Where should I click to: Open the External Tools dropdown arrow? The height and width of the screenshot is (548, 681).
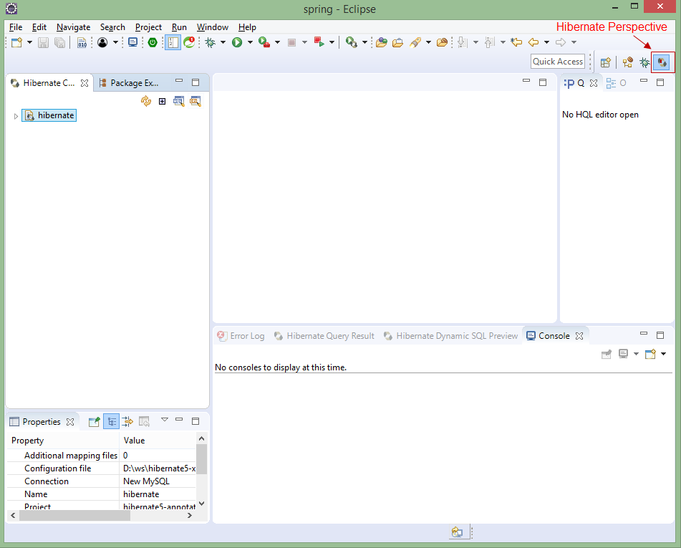coord(277,42)
